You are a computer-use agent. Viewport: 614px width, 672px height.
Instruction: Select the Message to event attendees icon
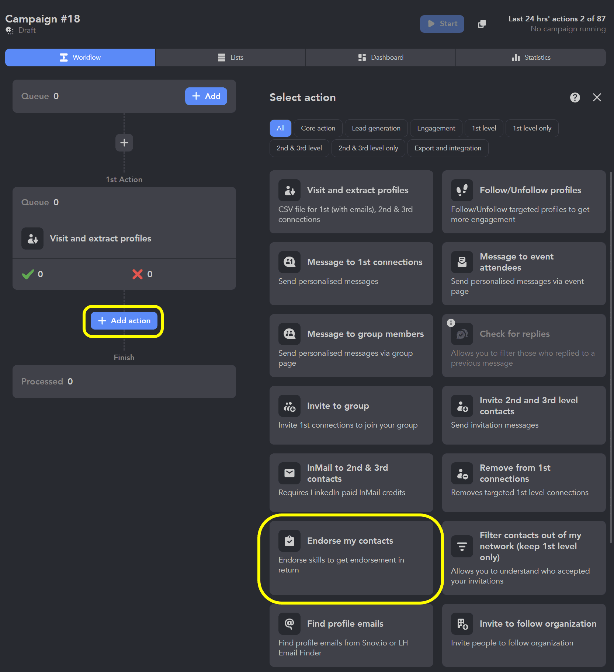coord(462,262)
